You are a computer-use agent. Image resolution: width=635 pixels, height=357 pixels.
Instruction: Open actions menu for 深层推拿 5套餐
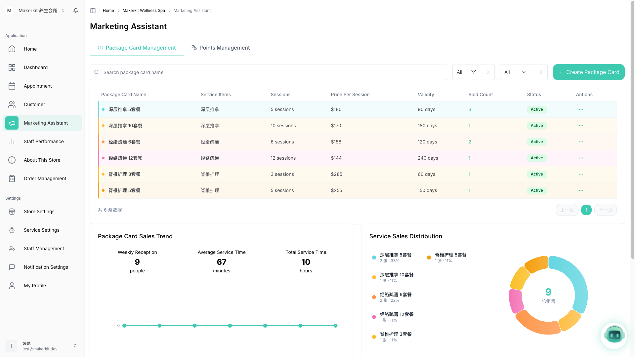click(581, 109)
